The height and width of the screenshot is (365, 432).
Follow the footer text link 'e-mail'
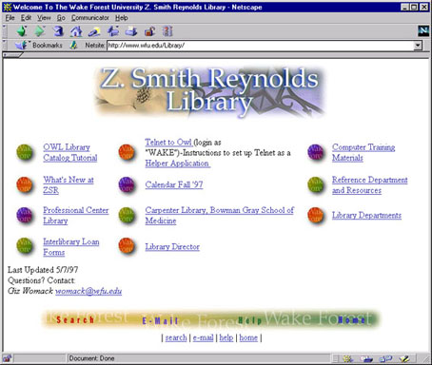click(x=203, y=338)
